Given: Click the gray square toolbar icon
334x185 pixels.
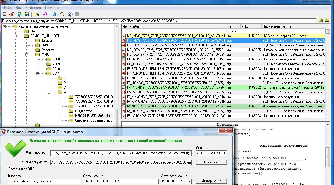Looking at the screenshot, I should point(77,14).
